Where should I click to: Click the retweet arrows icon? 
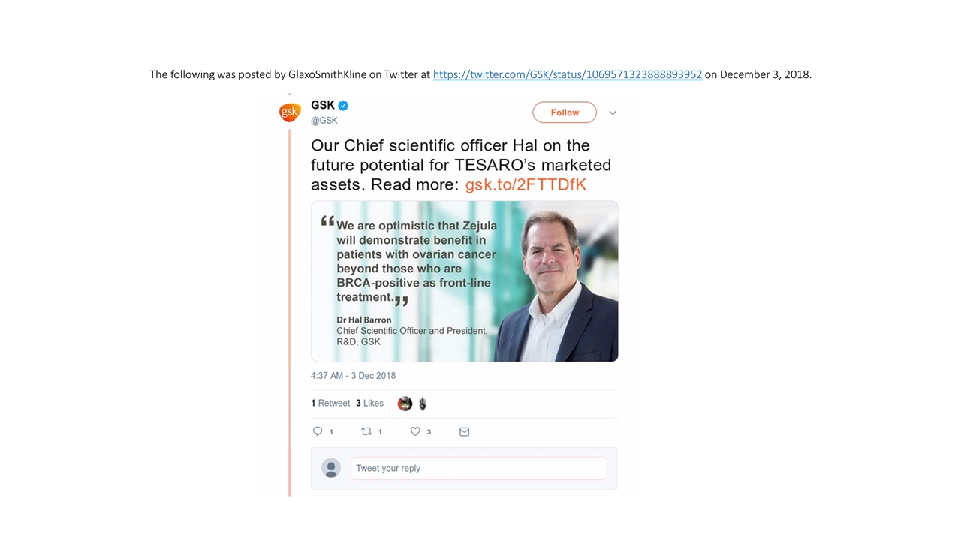point(366,431)
